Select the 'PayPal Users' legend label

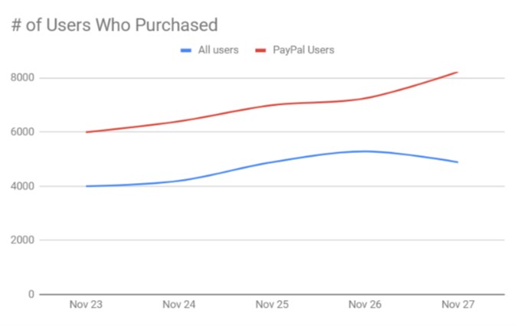[304, 51]
